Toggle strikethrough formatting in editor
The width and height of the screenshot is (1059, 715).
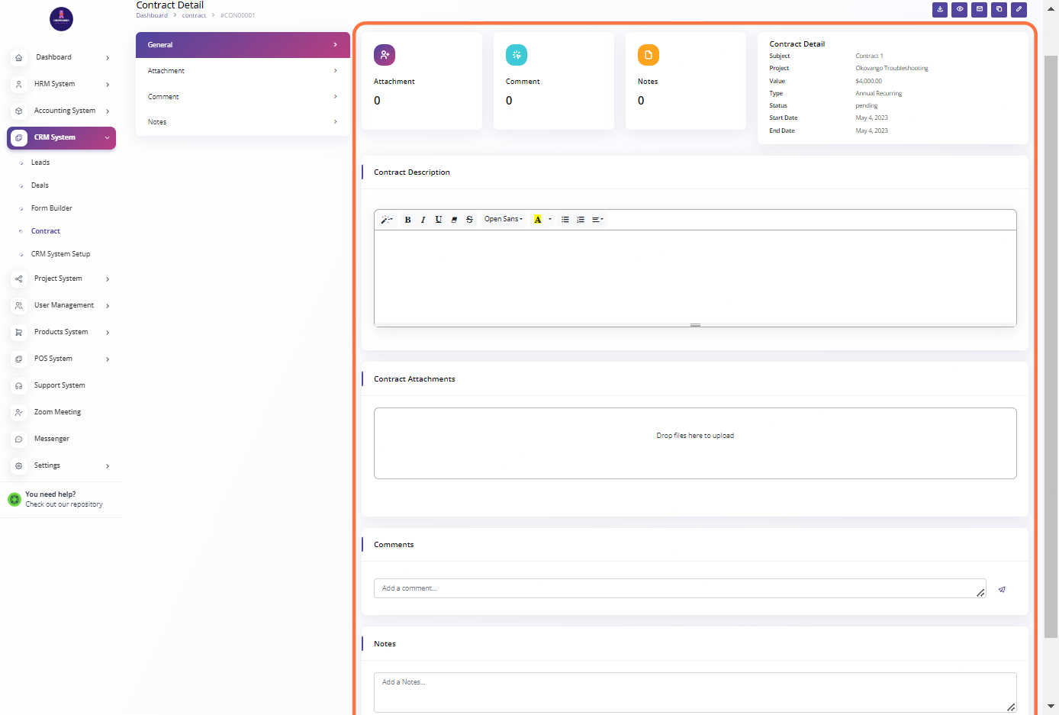point(469,220)
